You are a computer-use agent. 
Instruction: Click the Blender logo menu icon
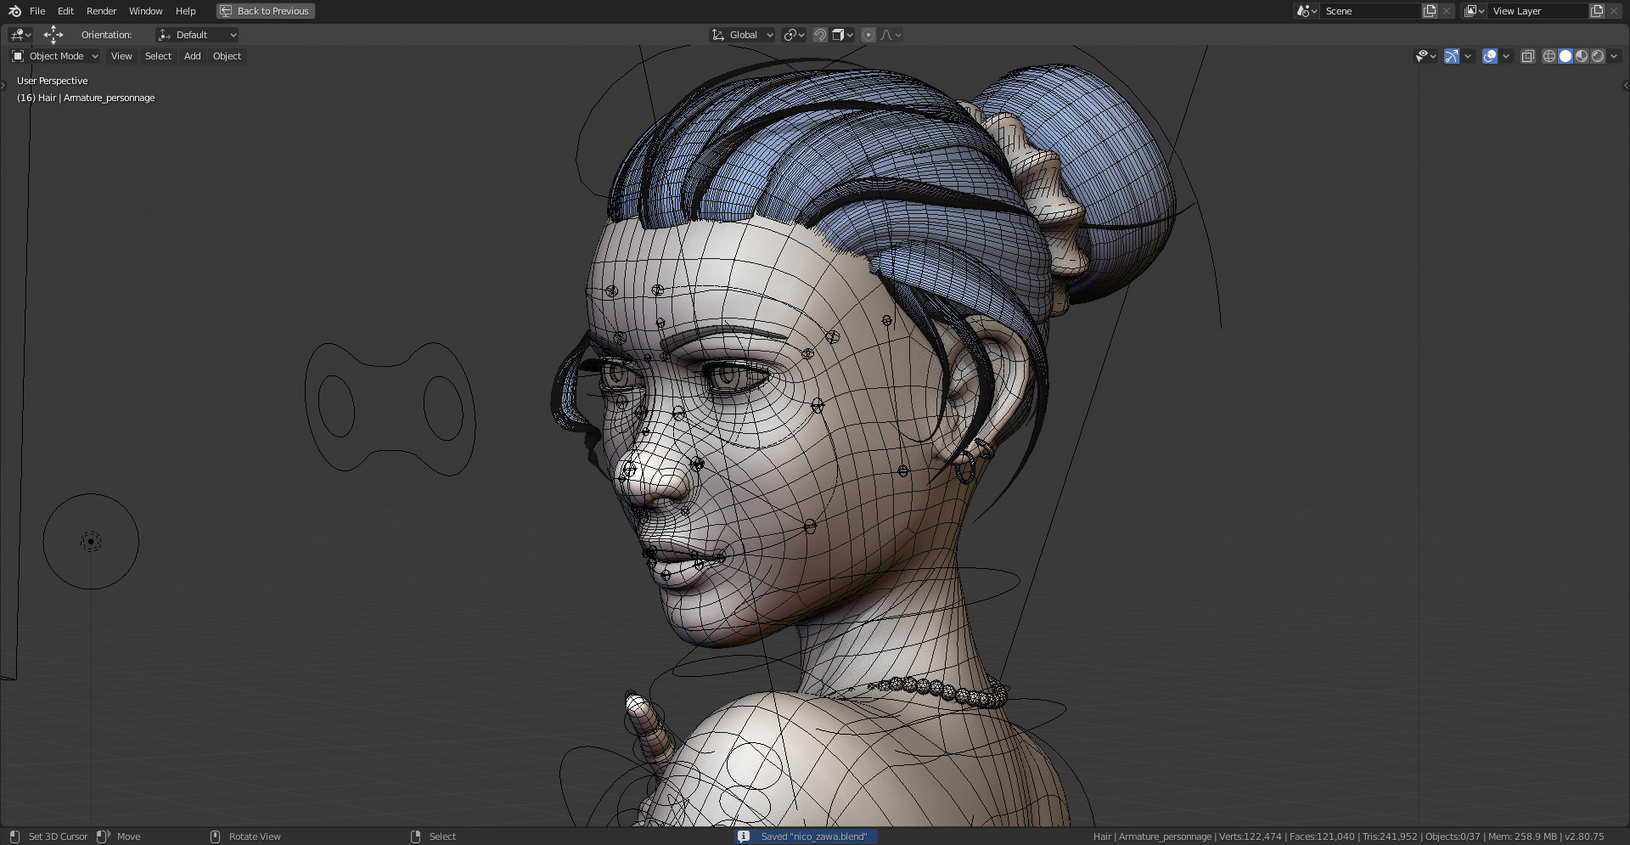[x=14, y=11]
